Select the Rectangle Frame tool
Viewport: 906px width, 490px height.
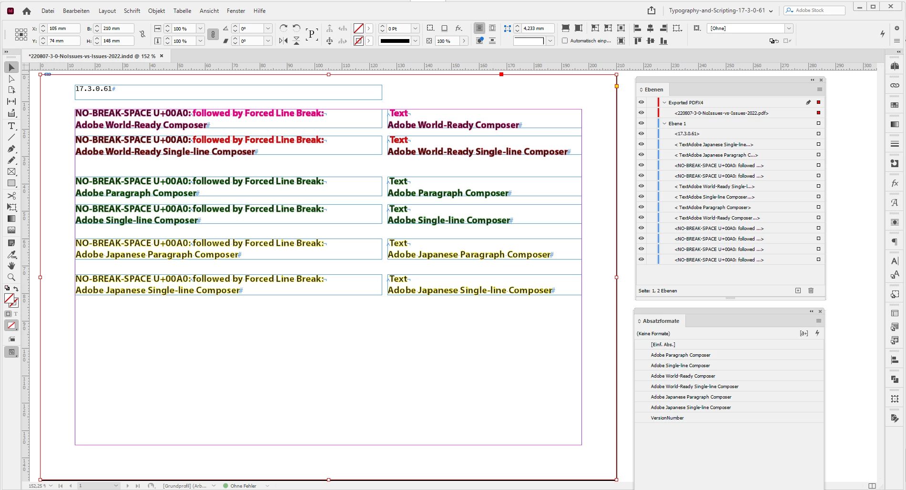(11, 171)
